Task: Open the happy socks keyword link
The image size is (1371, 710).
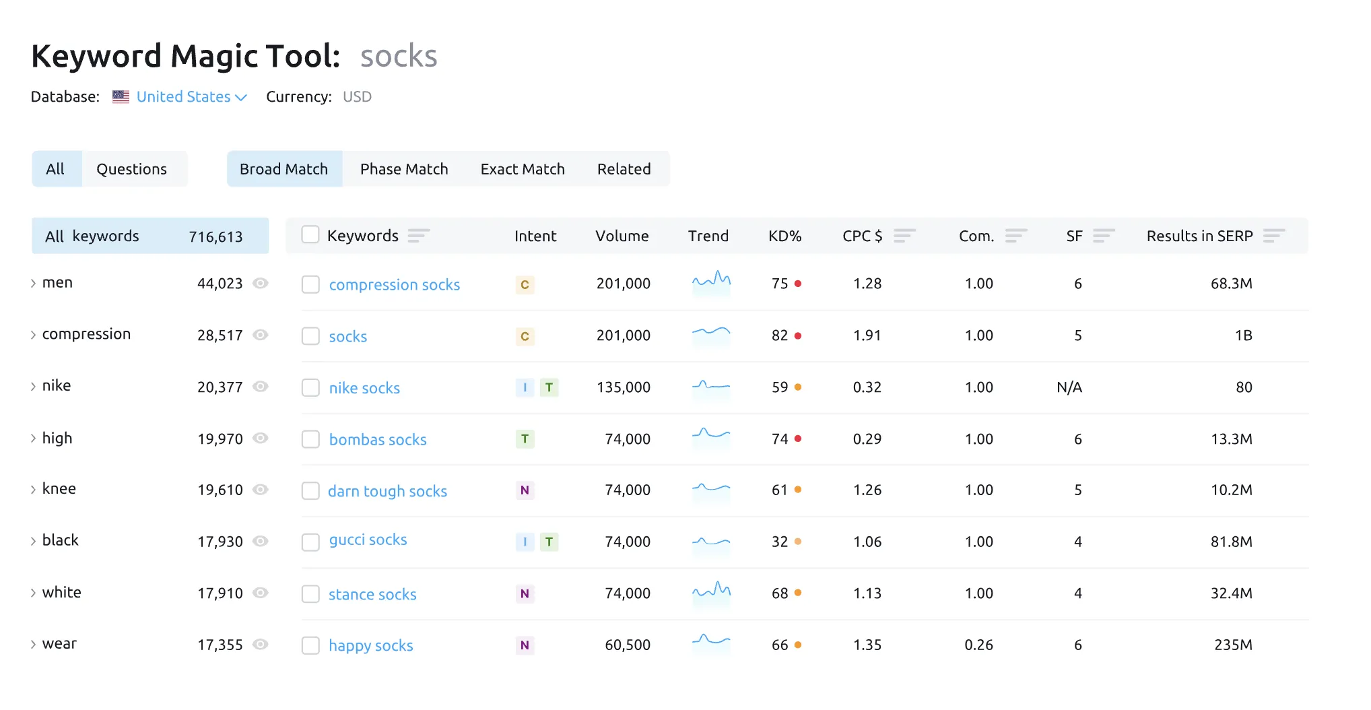Action: click(371, 646)
